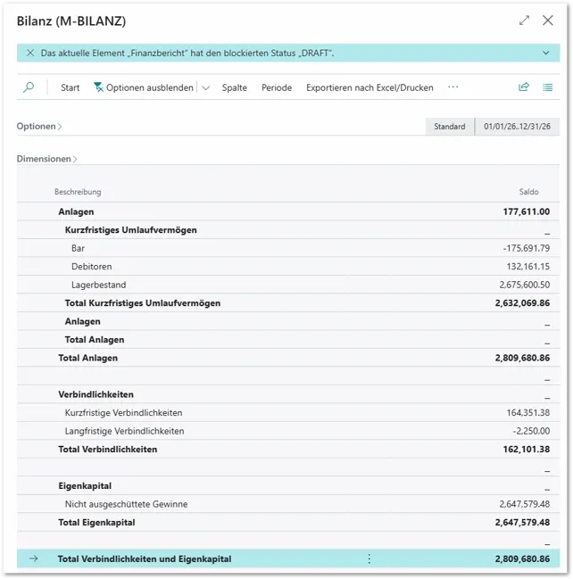The image size is (573, 579).
Task: Click Total Verbindlichkeiten value 162,101.38
Action: 526,450
